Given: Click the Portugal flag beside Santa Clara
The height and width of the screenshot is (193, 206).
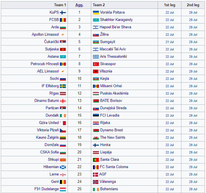Looking at the screenshot, I should coord(96,160).
